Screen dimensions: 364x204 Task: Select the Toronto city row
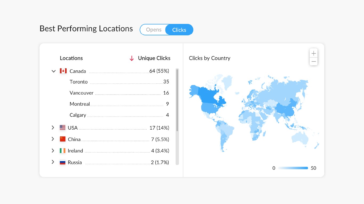tap(79, 82)
